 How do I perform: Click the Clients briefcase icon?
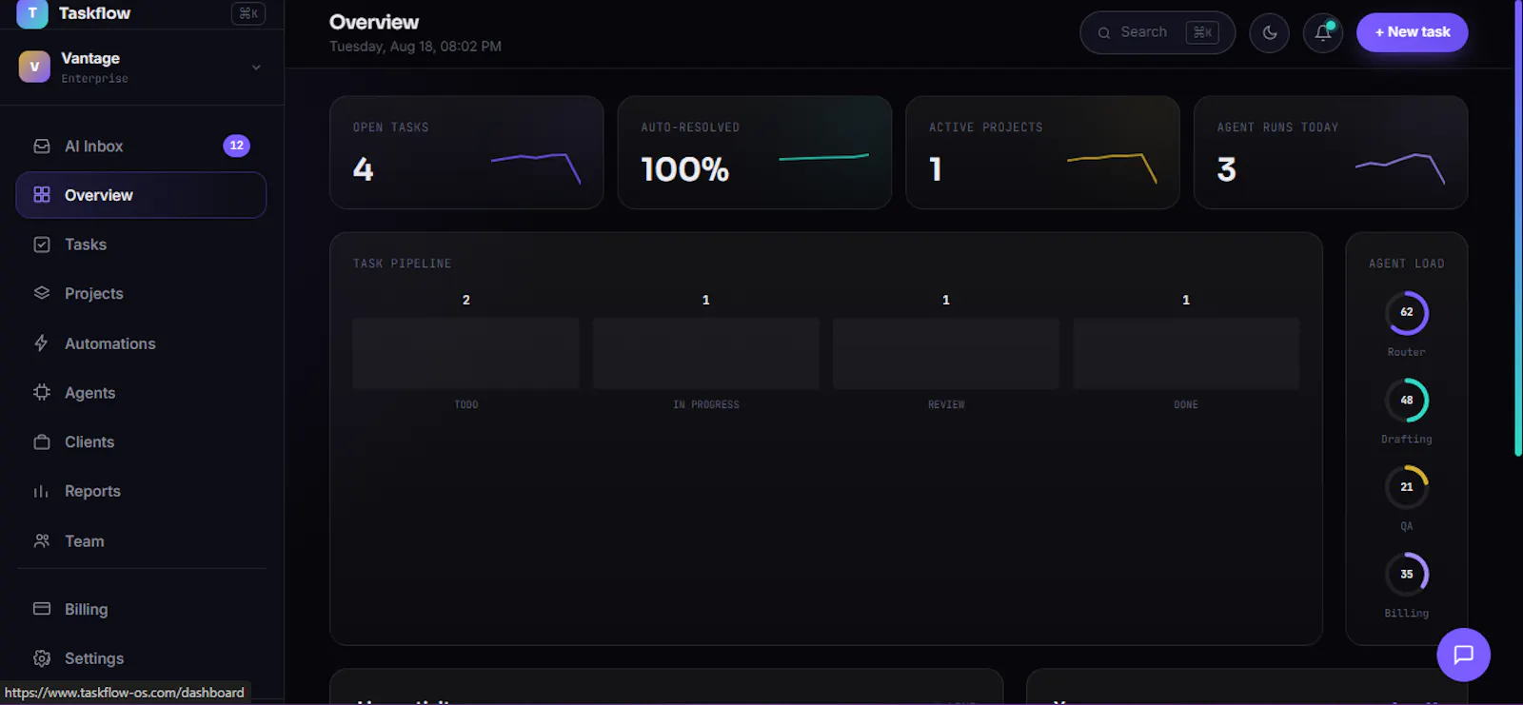tap(42, 441)
